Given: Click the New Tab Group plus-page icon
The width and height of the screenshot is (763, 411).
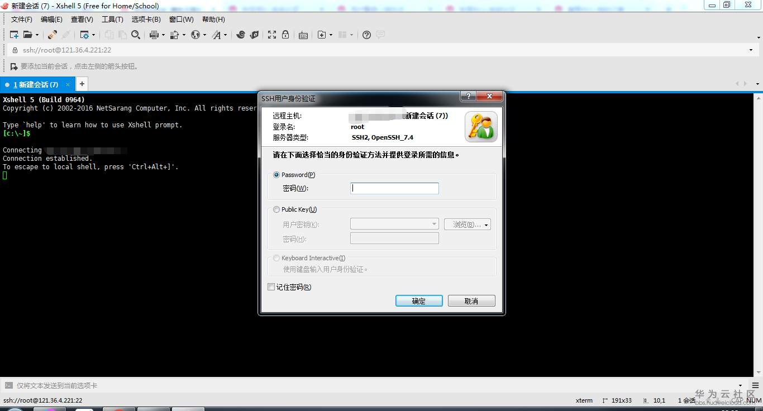Looking at the screenshot, I should pyautogui.click(x=322, y=35).
